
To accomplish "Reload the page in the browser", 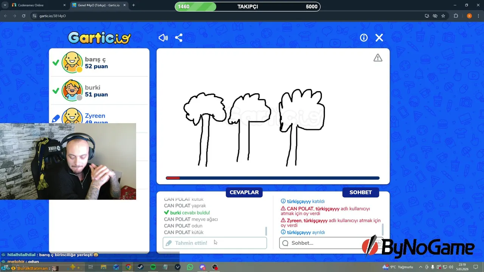I will point(24,16).
